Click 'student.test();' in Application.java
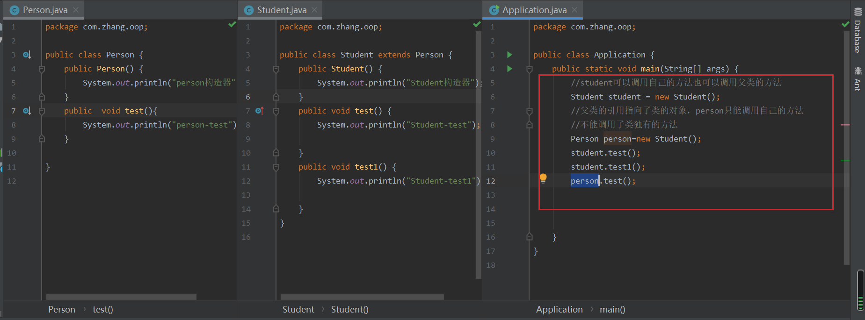Viewport: 865px width, 320px height. pos(605,153)
